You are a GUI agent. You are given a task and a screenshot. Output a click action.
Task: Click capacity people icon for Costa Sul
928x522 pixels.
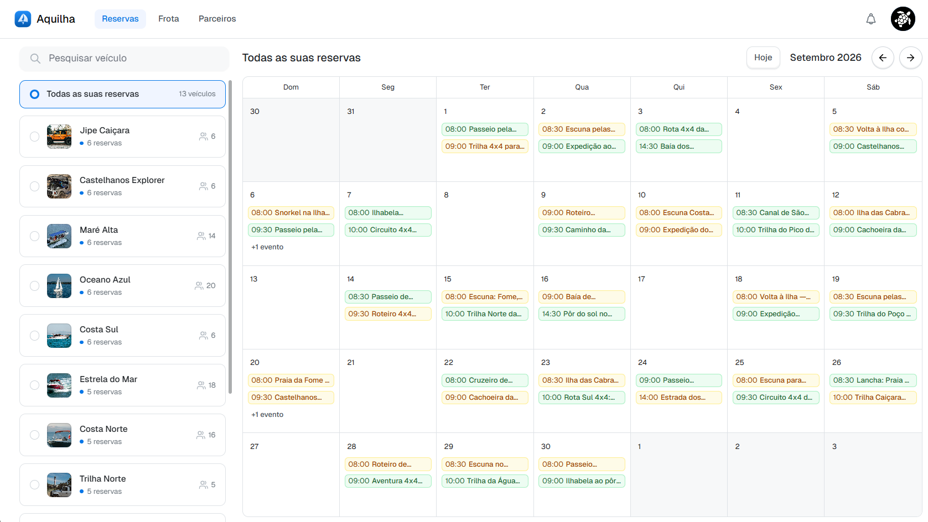(x=204, y=336)
